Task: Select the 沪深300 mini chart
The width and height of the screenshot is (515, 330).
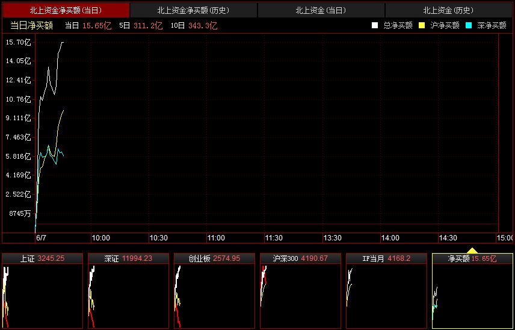Action: [300, 291]
